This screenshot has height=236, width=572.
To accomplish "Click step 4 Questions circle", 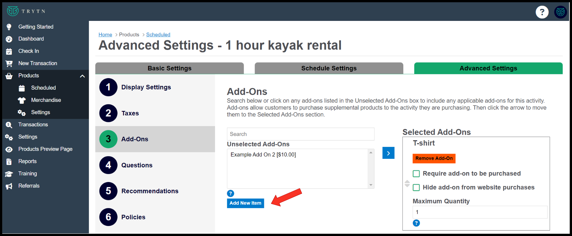I will click(x=108, y=165).
